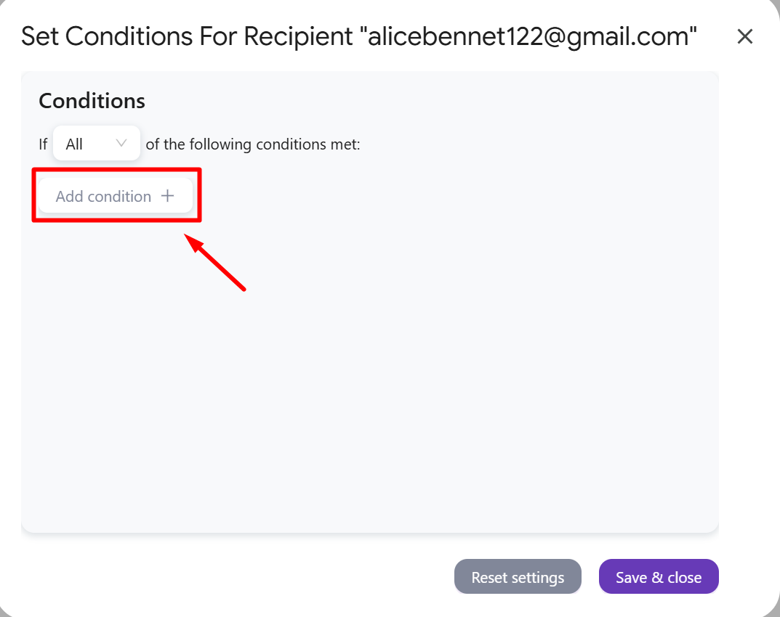Close the Set Conditions dialog with X
The image size is (780, 617).
(744, 36)
